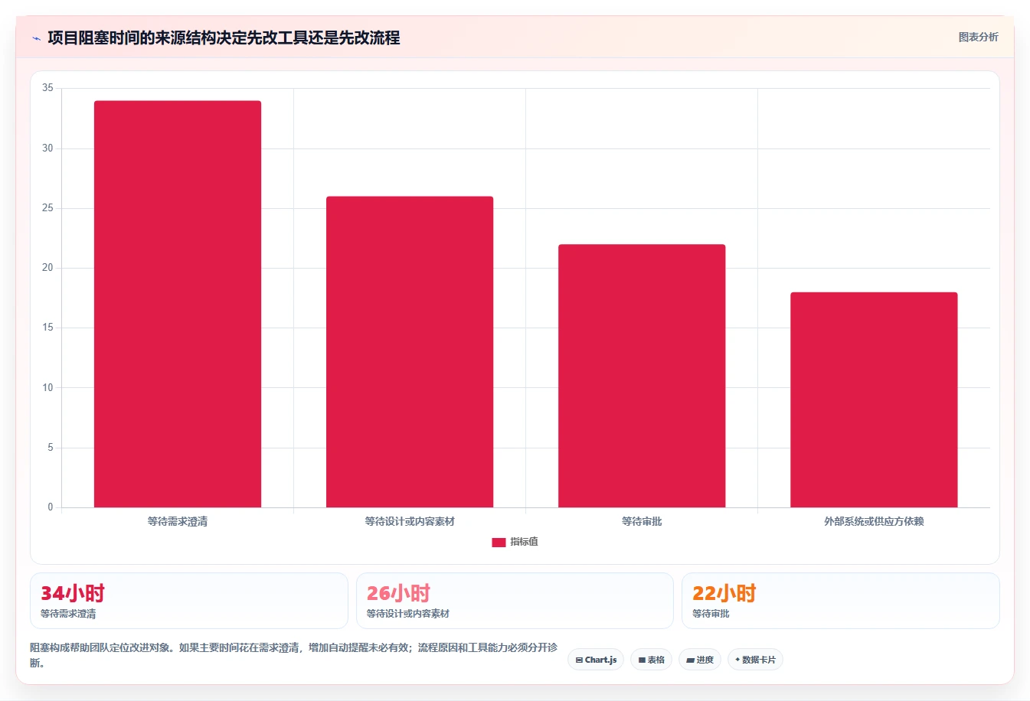Click the 表格 tag chip
This screenshot has height=701, width=1030.
click(651, 660)
